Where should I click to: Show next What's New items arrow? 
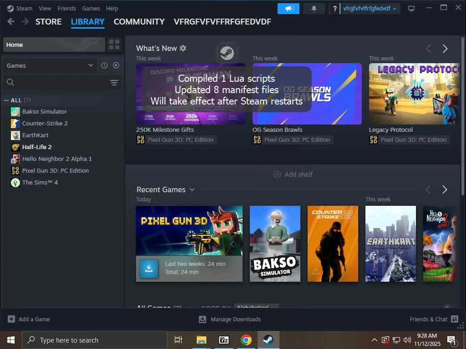[445, 49]
